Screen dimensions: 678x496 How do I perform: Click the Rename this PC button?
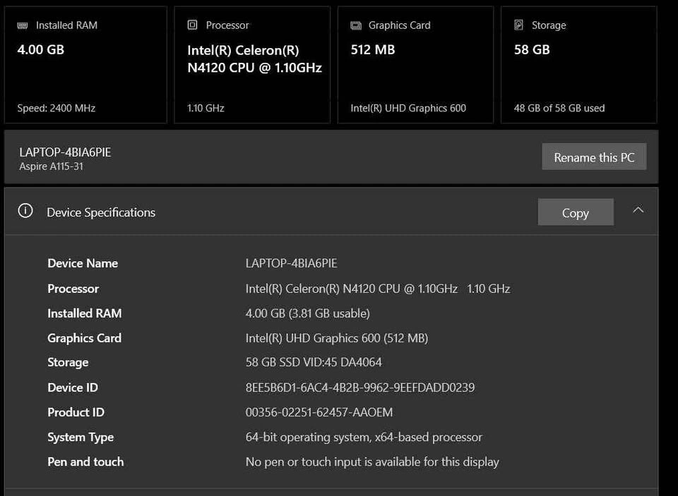coord(594,157)
